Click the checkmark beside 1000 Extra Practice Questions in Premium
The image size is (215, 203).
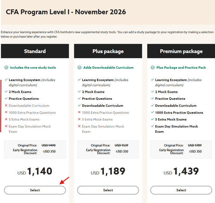tap(152, 113)
